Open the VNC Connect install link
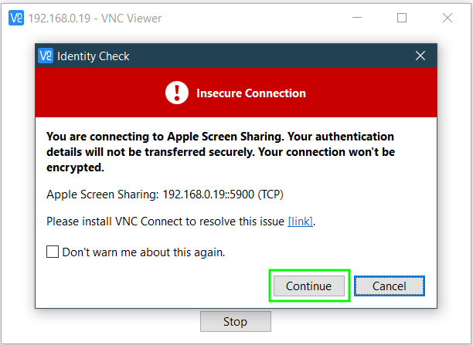The image size is (473, 345). (x=300, y=222)
